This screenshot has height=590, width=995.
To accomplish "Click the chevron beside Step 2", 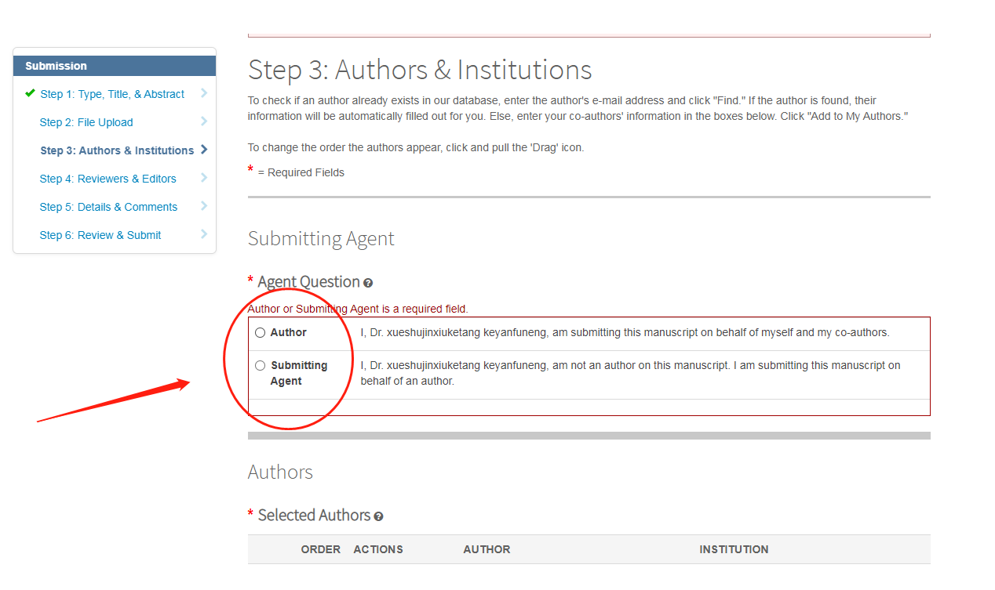I will (x=204, y=121).
